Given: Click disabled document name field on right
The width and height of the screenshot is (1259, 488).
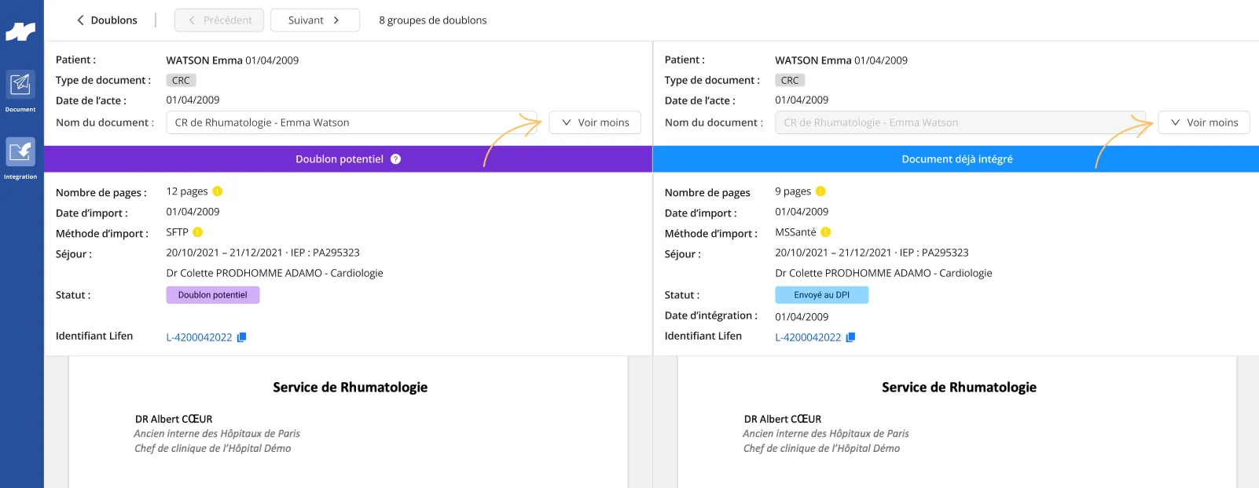Looking at the screenshot, I should coord(960,122).
